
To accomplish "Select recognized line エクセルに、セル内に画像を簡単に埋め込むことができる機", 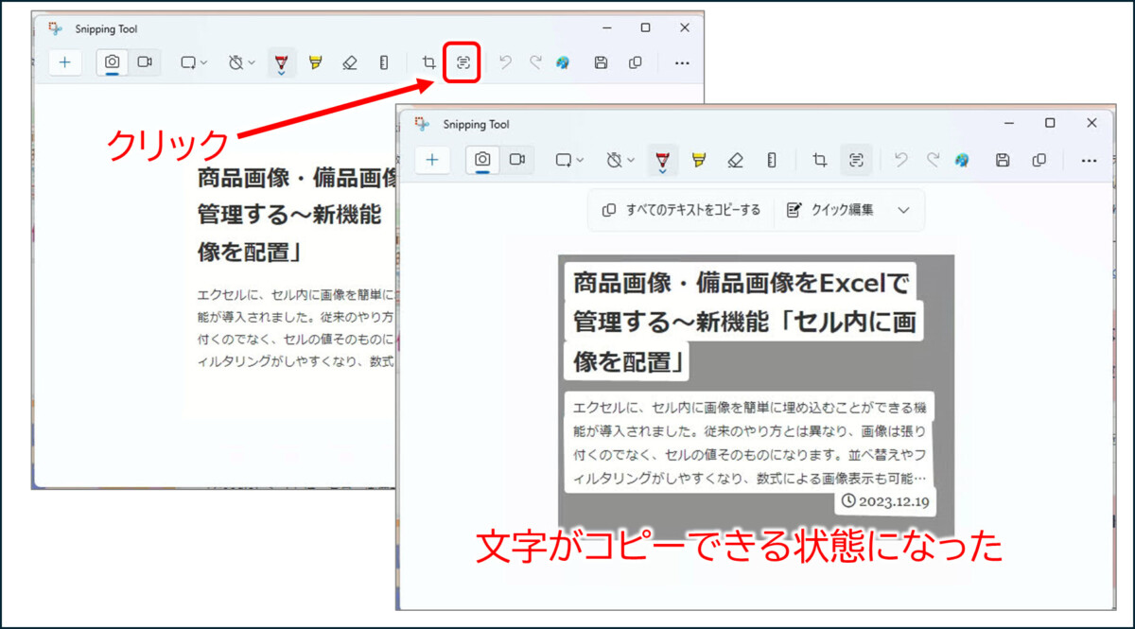I will tap(749, 407).
